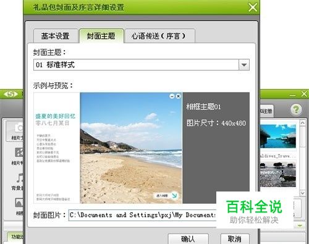Screen dimensions: 309x244
Task: Click the 确认 button
Action: [x=188, y=239]
